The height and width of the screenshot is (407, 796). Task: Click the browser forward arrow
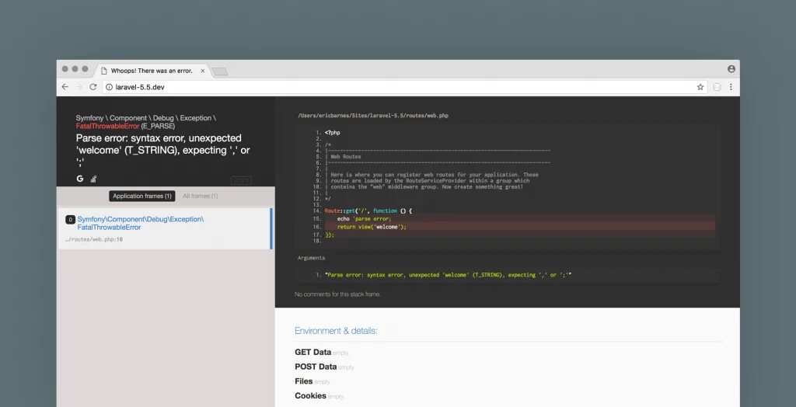pos(79,87)
